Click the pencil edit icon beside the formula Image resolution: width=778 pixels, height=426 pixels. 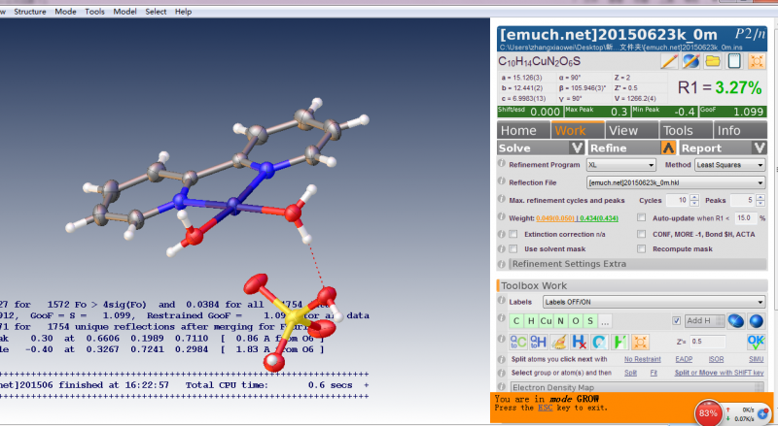pyautogui.click(x=669, y=61)
